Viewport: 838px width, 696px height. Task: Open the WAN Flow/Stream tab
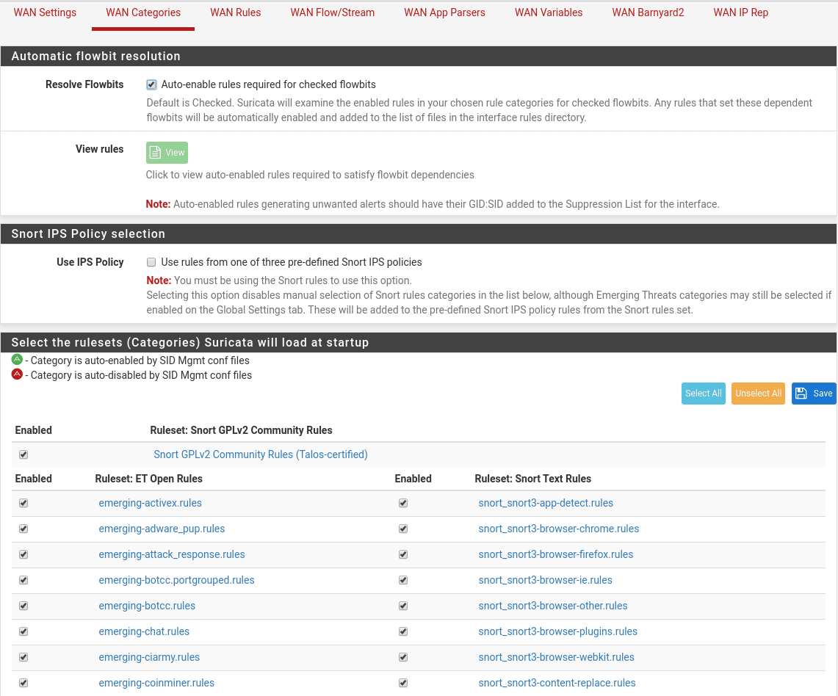[333, 12]
